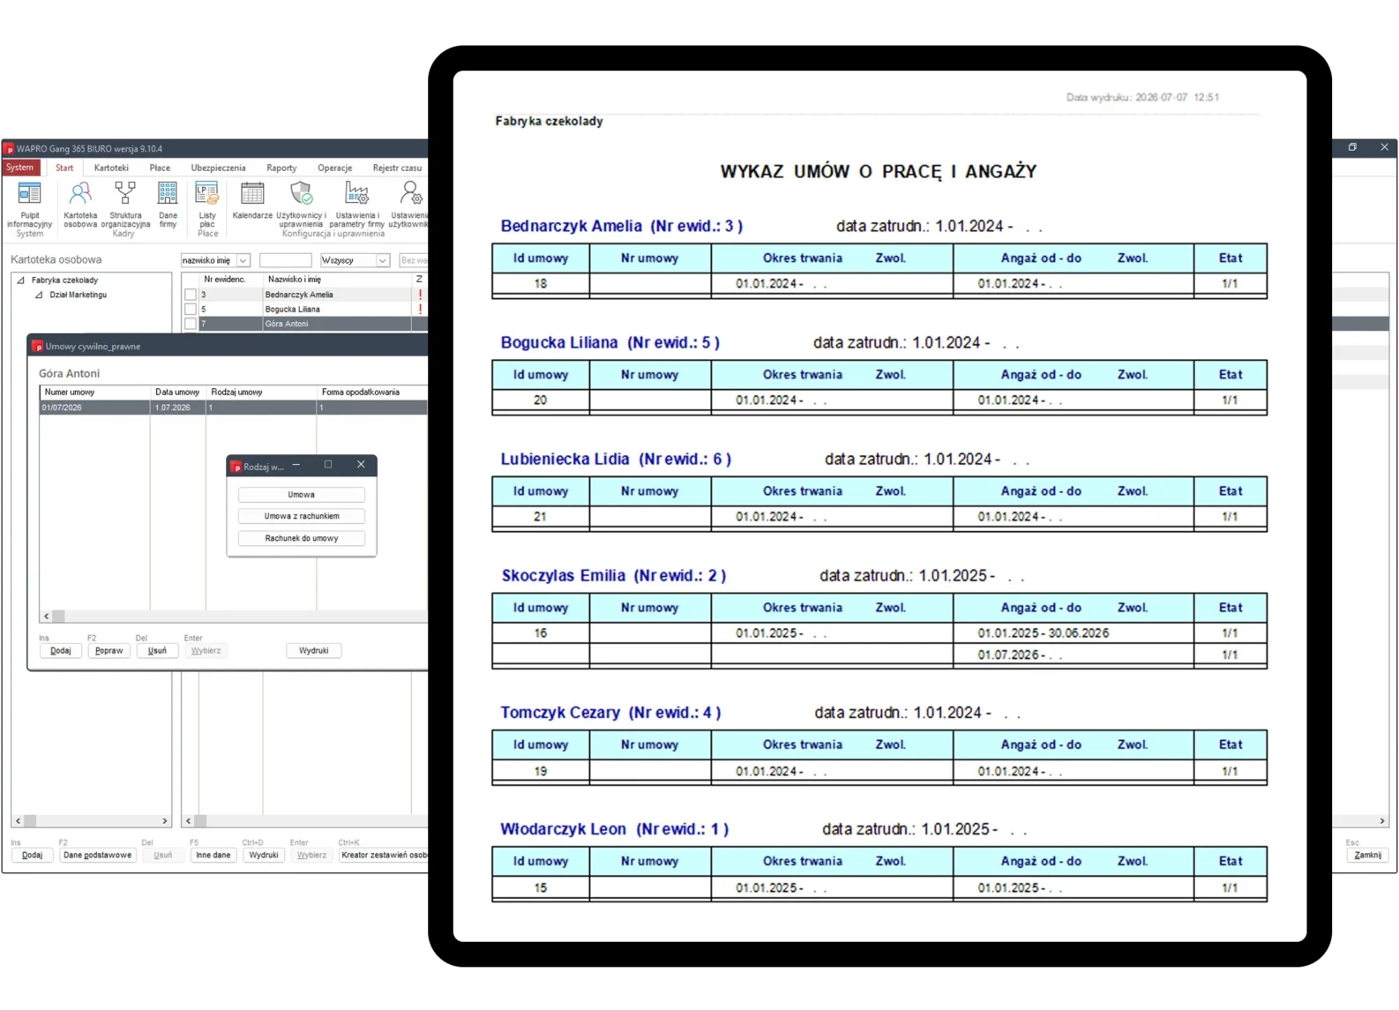Image resolution: width=1399 pixels, height=1010 pixels.
Task: Switch to the Rejestr czasu ribbon tab
Action: [x=397, y=168]
